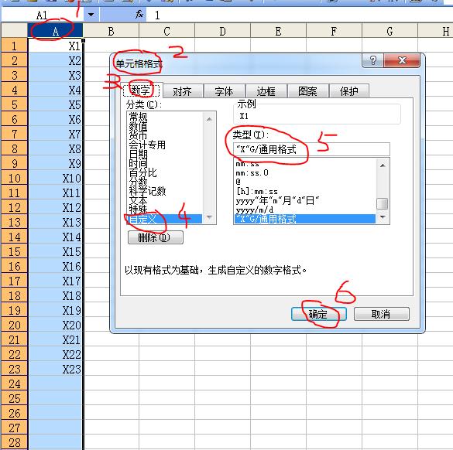Switch to the 对齐 tab
Screen dimensions: 453x450
[x=183, y=91]
